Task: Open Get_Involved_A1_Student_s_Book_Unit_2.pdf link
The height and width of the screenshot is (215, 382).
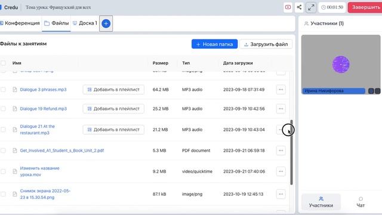Action: click(62, 150)
